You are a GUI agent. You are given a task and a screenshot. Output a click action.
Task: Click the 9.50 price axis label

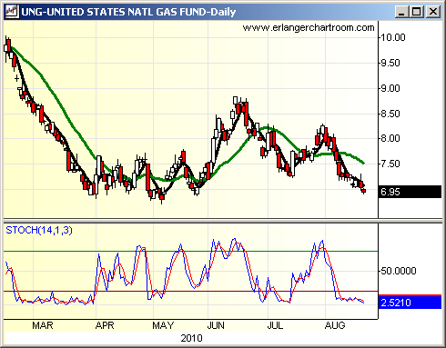(390, 63)
